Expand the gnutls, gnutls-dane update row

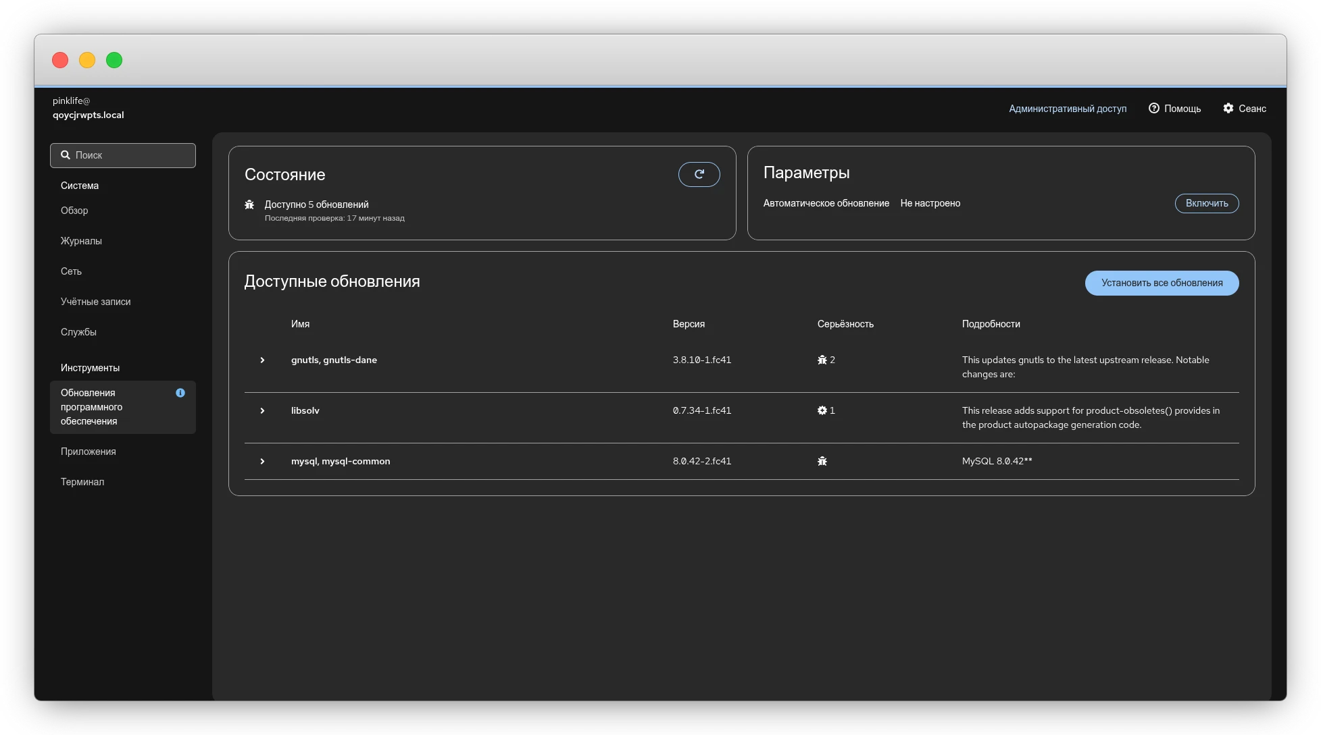click(262, 360)
